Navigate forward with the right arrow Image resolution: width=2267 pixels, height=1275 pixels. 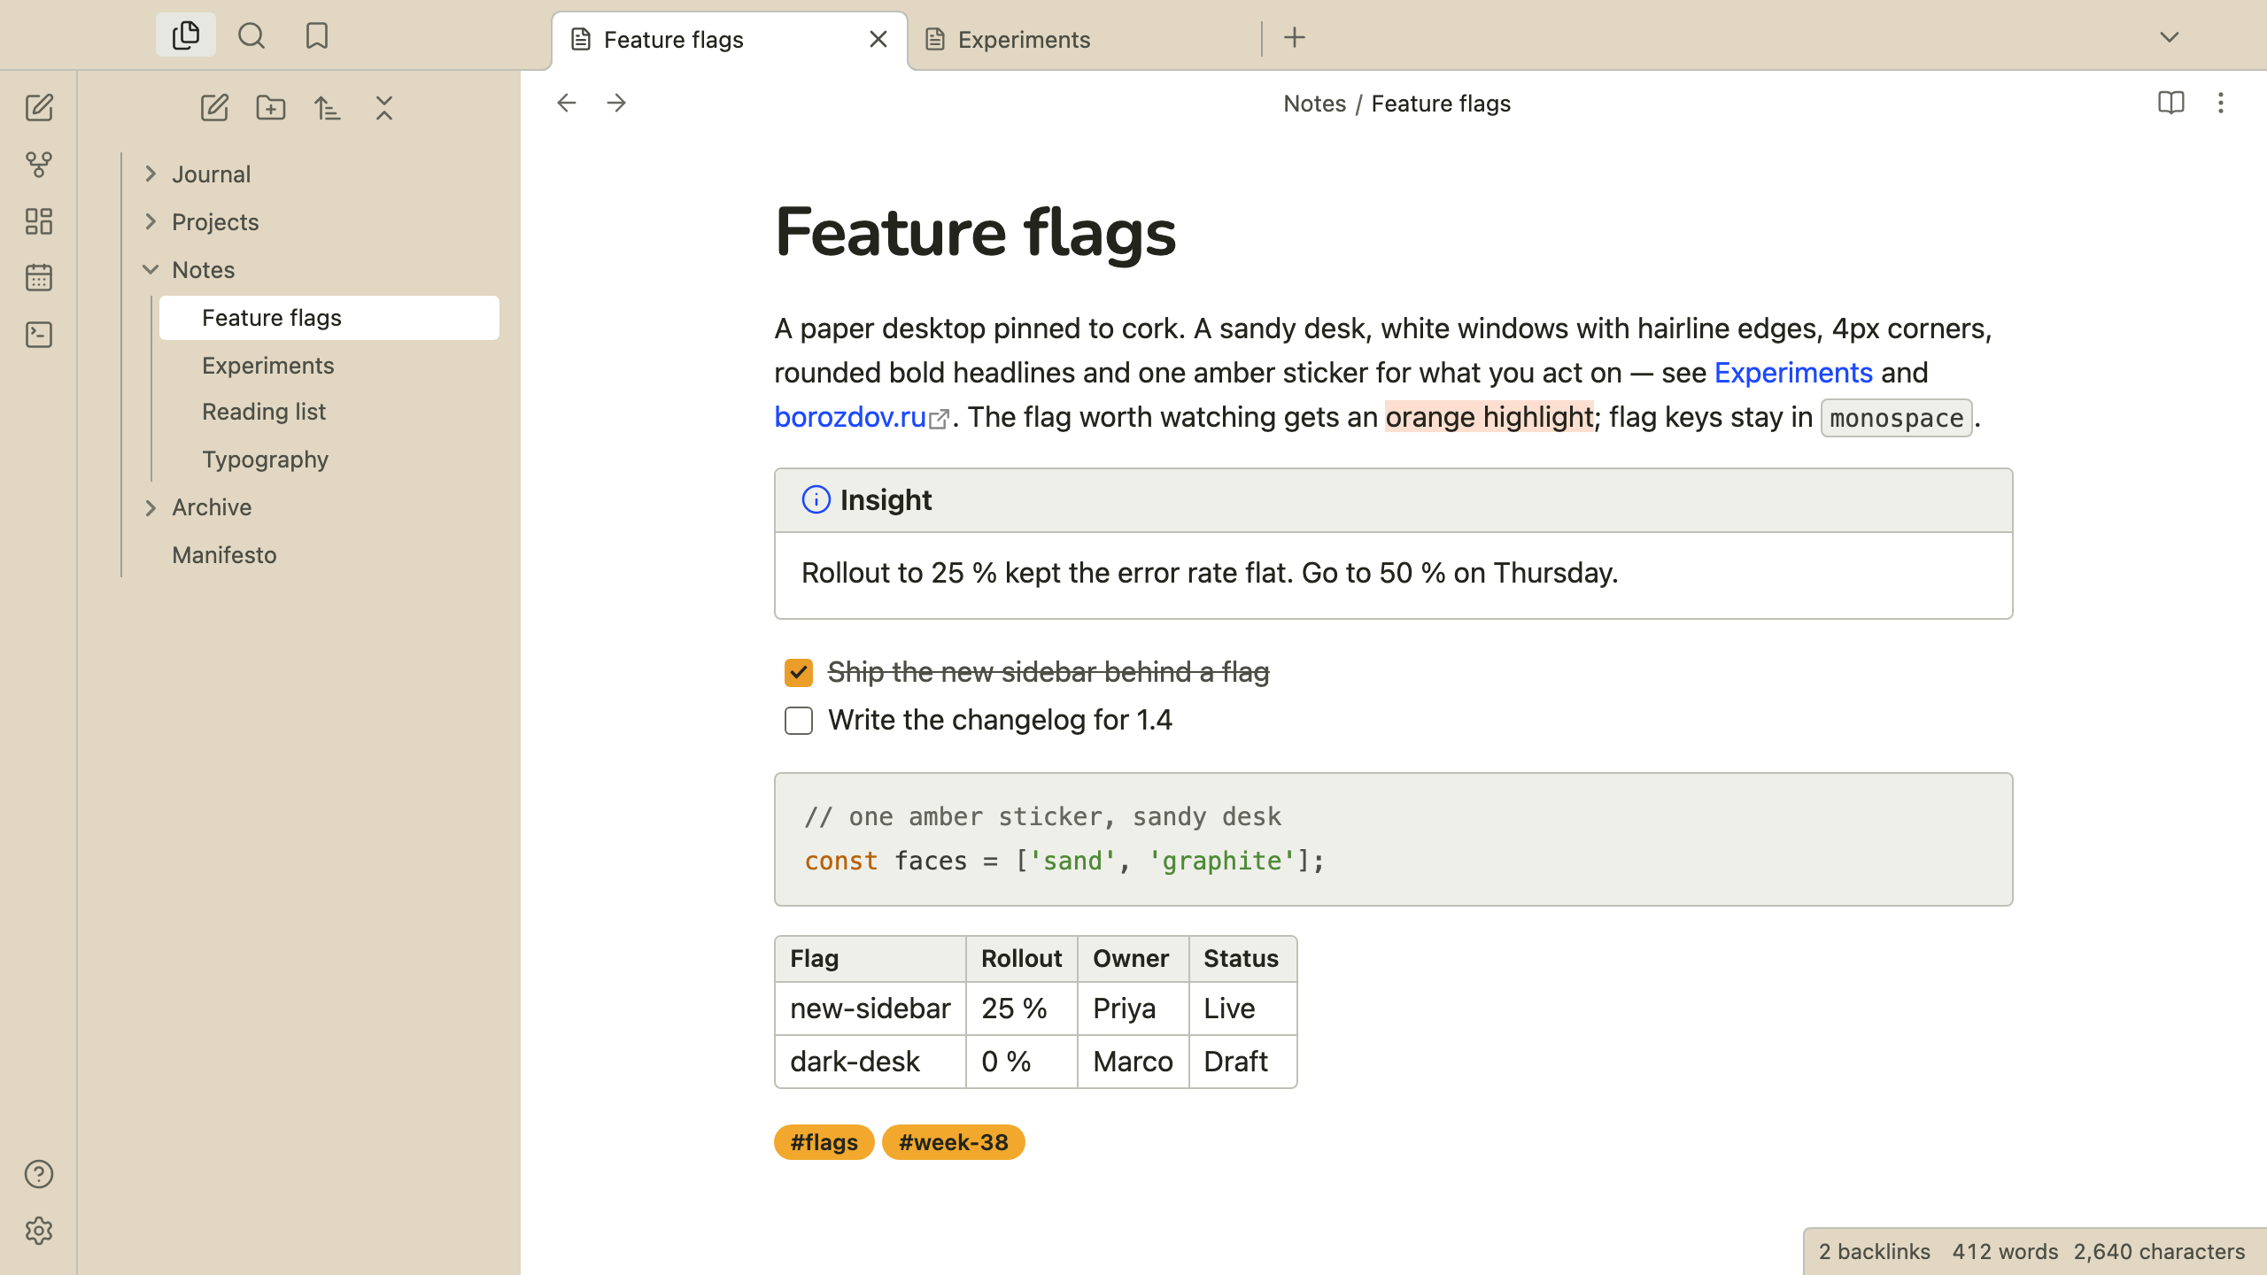616,104
